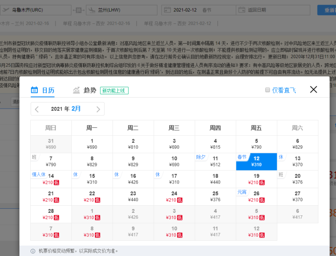The image size is (336, 256).
Task: Click the 返回日期 return date field
Action: (x=273, y=10)
